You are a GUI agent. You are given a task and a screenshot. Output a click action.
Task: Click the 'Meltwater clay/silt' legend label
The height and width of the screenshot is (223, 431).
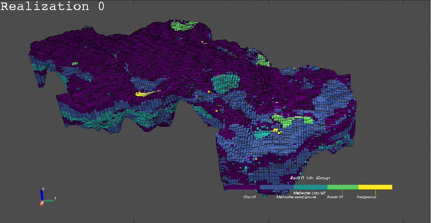309,192
